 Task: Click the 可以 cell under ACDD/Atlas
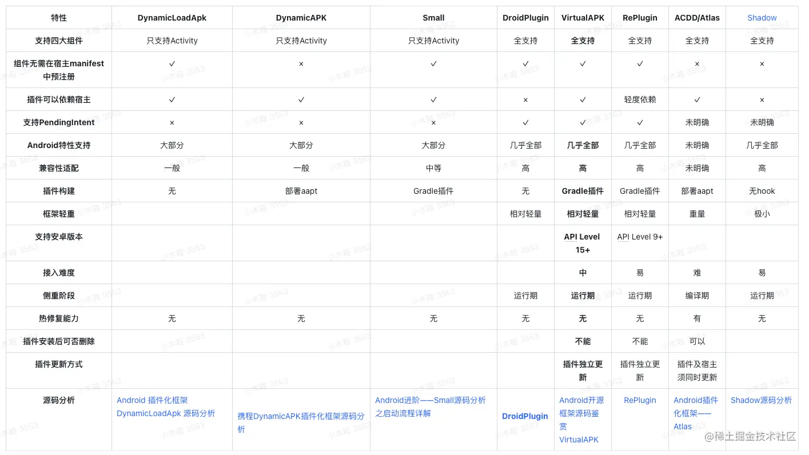click(x=697, y=341)
